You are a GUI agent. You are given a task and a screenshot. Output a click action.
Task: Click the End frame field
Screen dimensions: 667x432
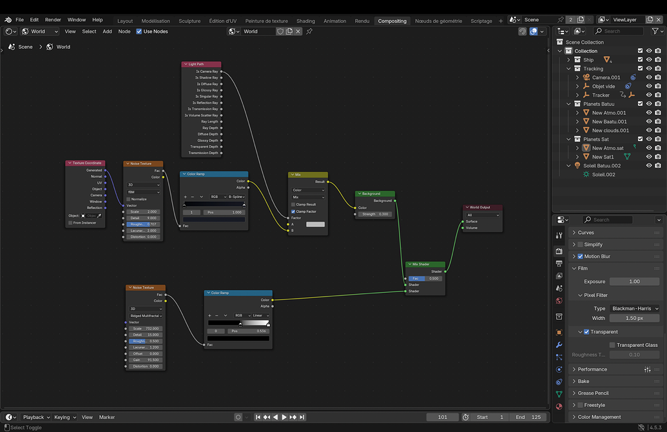tap(528, 417)
